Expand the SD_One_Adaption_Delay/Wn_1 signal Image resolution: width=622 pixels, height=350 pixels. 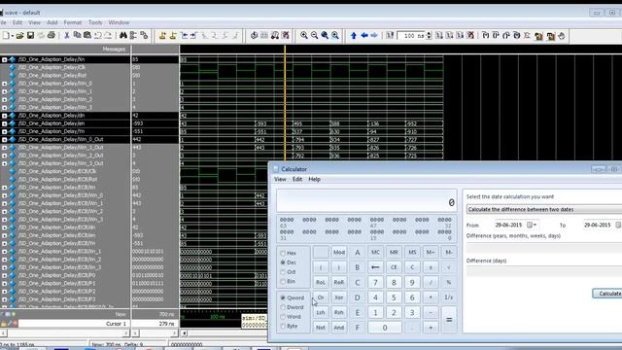click(4, 91)
